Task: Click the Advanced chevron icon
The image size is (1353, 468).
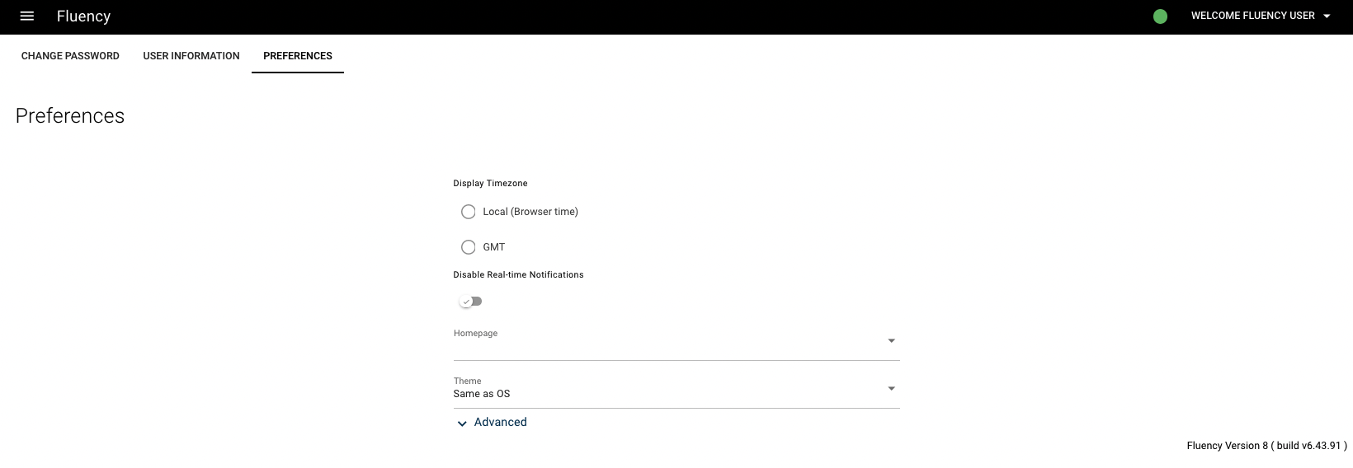Action: 462,424
